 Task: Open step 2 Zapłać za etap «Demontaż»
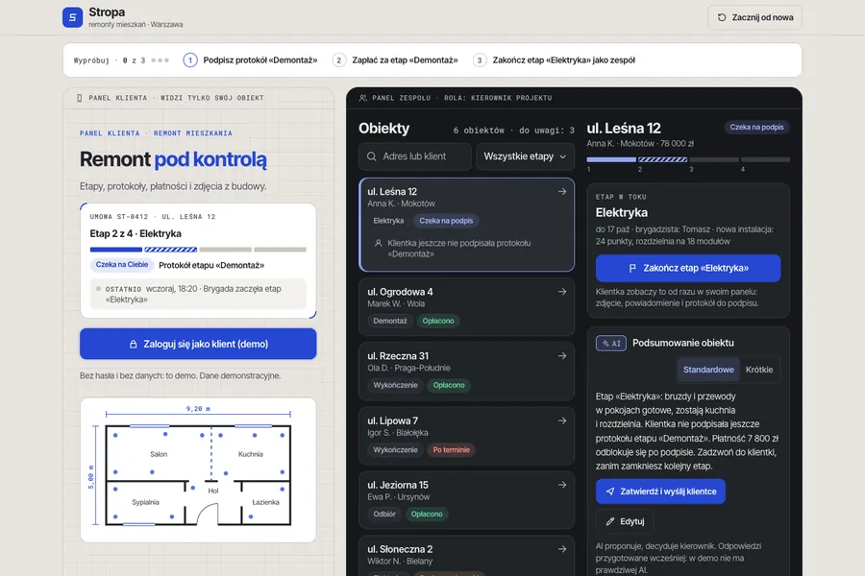click(x=396, y=60)
